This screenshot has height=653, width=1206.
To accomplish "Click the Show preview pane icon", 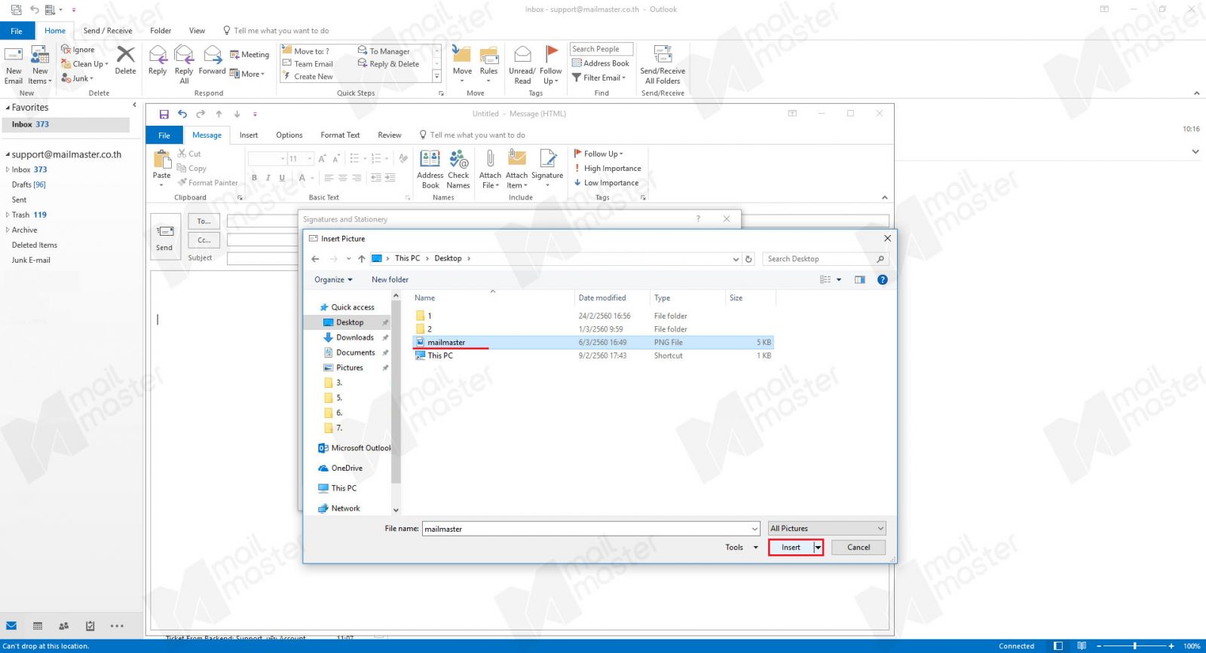I will pyautogui.click(x=860, y=279).
